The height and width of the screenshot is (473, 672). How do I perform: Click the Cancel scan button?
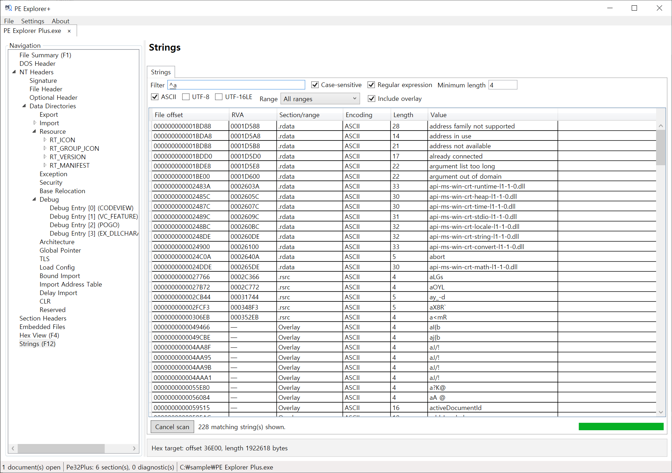[172, 427]
